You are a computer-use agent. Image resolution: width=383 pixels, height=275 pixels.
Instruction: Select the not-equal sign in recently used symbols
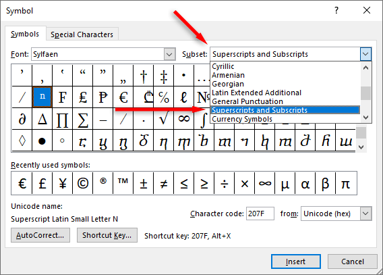pos(164,183)
